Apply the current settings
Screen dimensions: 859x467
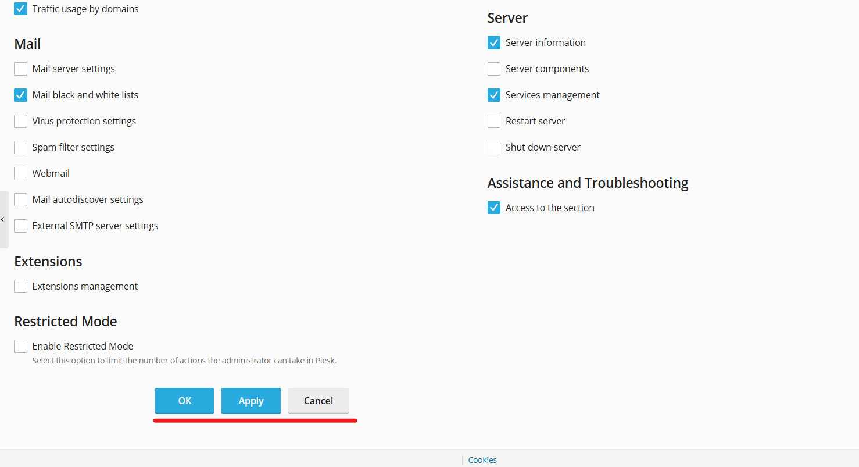coord(250,401)
